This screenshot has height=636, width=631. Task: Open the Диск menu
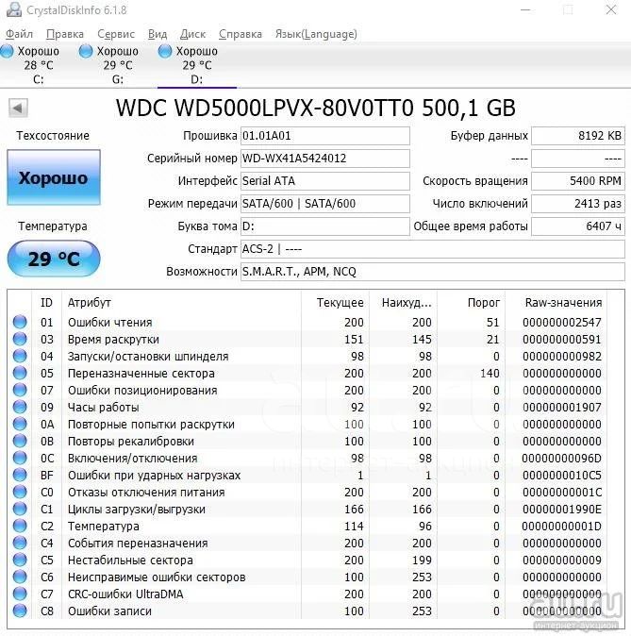click(192, 34)
